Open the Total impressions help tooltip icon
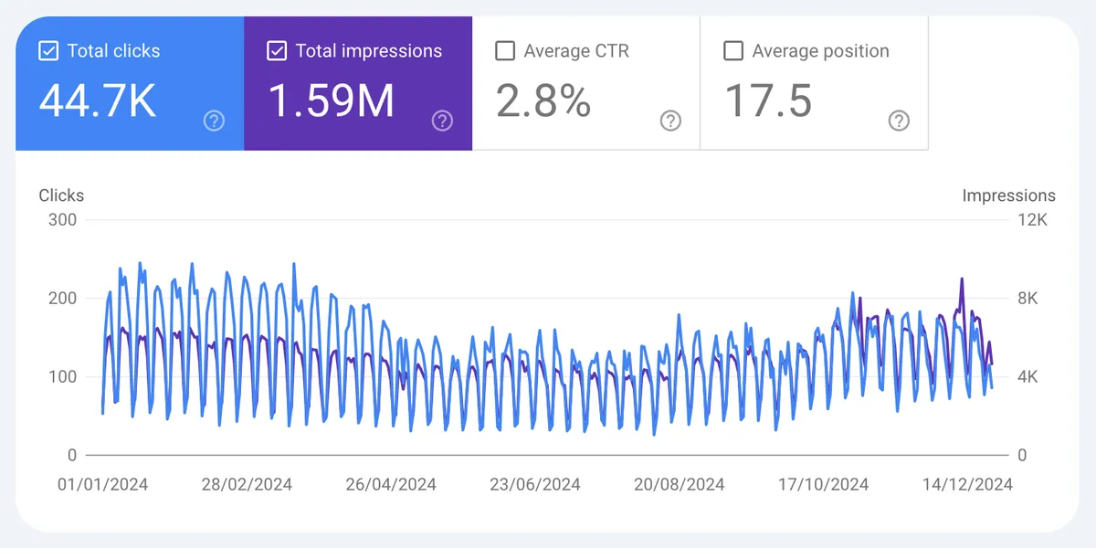1096x548 pixels. 442,120
